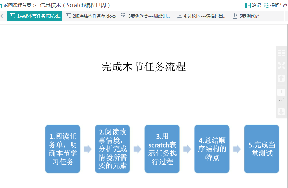This screenshot has height=188, width=288.
Task: Open the 提问 question icon
Action: 266,5
